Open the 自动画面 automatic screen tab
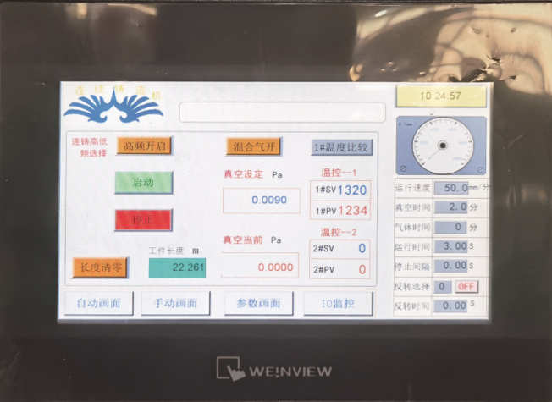 click(x=98, y=303)
